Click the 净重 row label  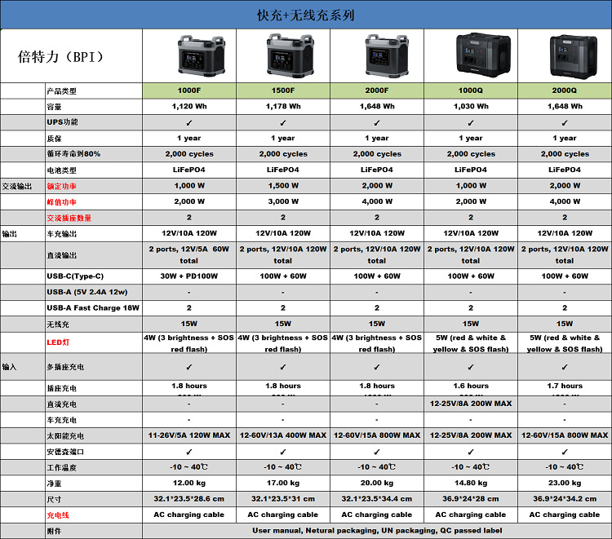click(54, 484)
